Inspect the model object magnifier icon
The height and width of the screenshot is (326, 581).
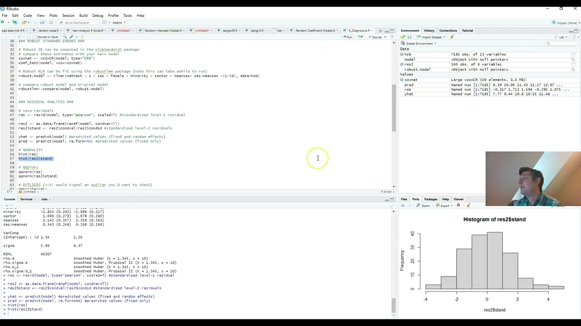pyautogui.click(x=573, y=59)
